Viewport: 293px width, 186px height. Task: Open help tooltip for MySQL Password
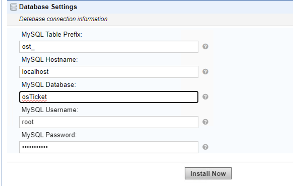pos(205,147)
